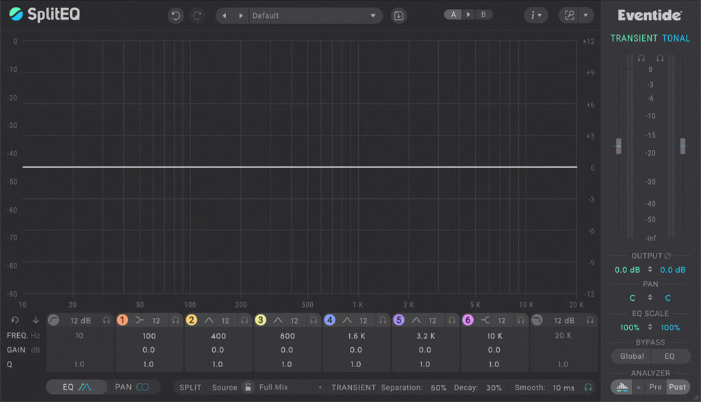Click the window scaling icon

coord(570,16)
